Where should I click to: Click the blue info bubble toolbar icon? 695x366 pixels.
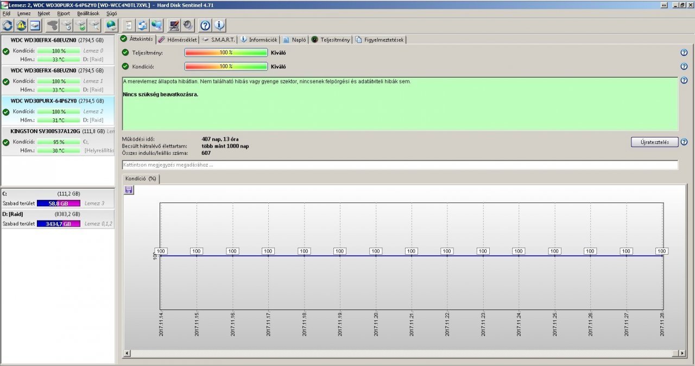point(219,25)
